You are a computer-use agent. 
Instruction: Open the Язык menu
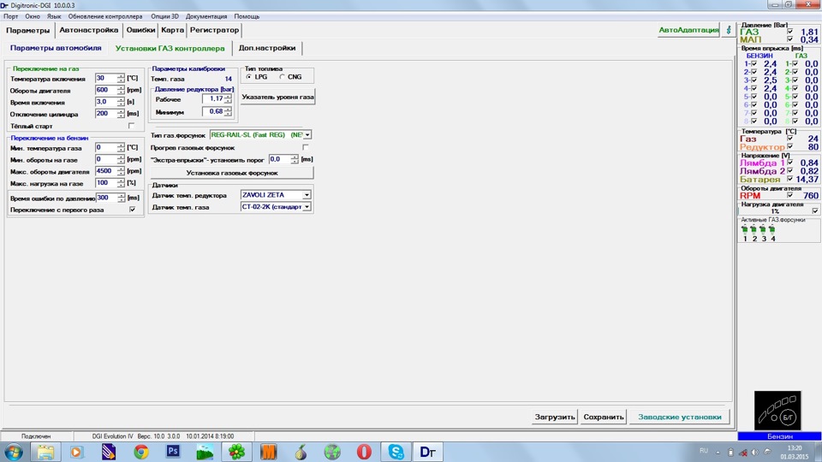click(53, 16)
